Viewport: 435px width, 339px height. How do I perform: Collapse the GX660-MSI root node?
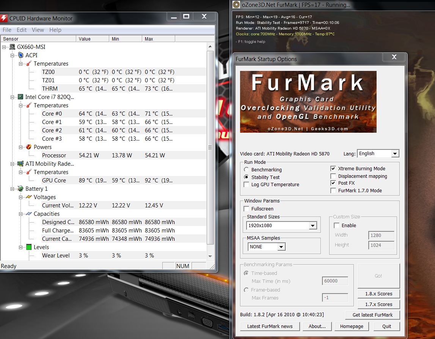tap(4, 47)
